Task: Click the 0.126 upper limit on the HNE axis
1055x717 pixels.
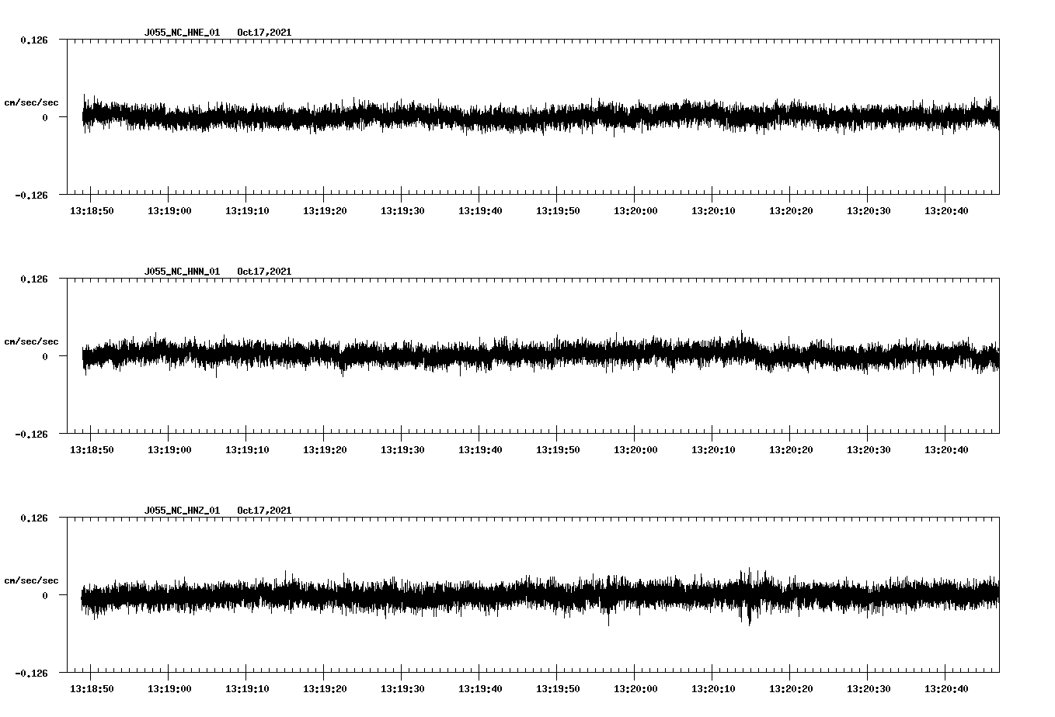Action: pyautogui.click(x=33, y=40)
